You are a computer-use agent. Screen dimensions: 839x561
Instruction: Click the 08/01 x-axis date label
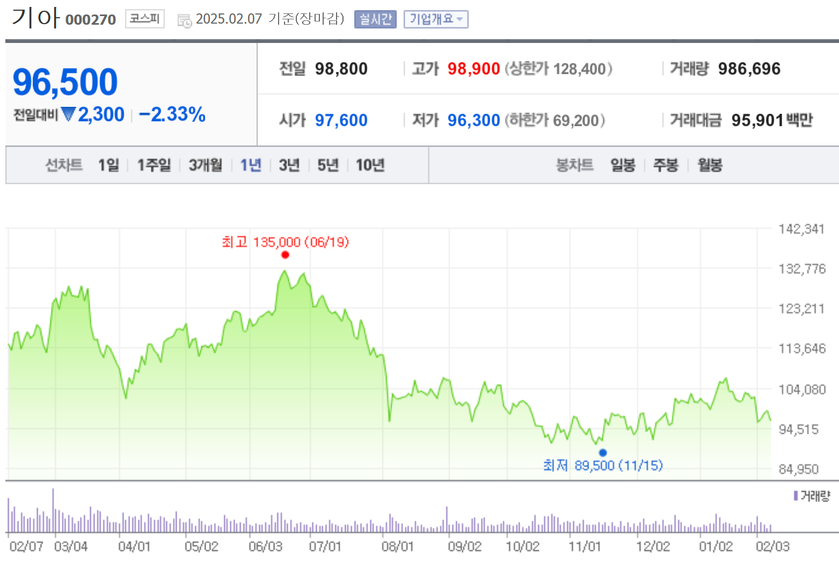click(397, 547)
